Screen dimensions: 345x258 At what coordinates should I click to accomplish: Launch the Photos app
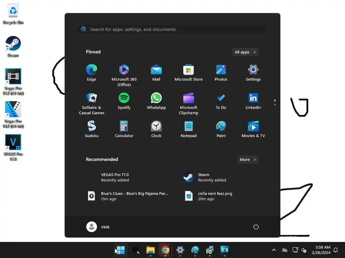[x=221, y=73]
